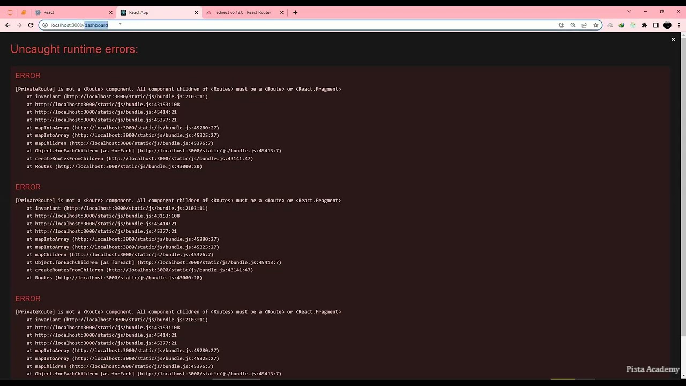Select the React App tab
686x386 pixels.
coord(159,12)
